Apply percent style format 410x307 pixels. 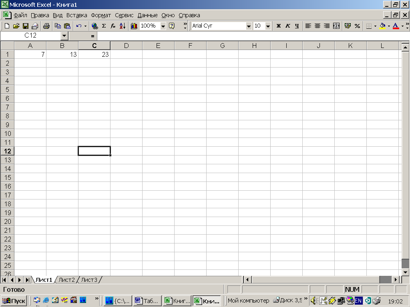click(357, 26)
